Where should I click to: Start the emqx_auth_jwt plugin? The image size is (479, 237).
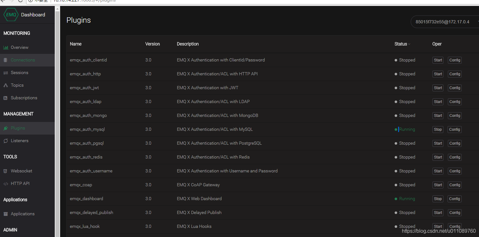pyautogui.click(x=438, y=88)
